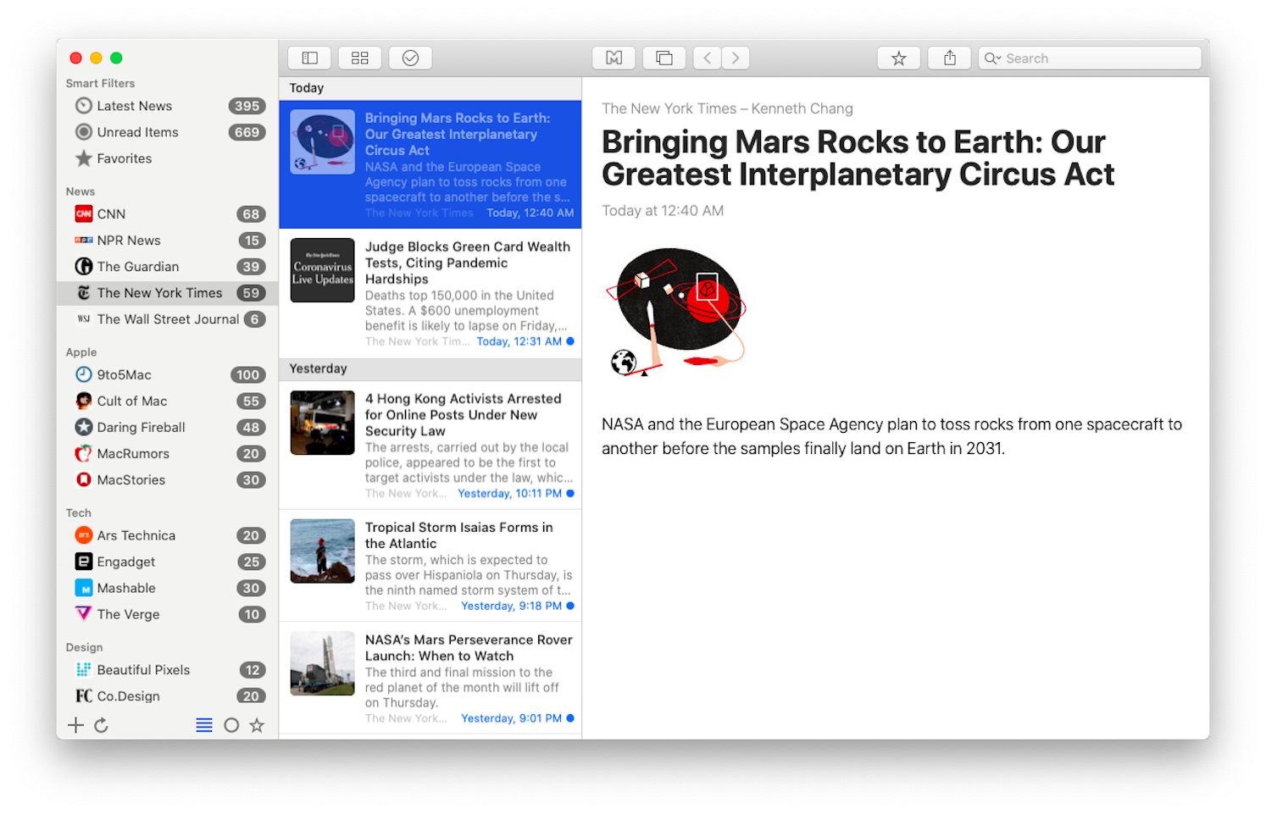
Task: Share the current article
Action: (x=949, y=58)
